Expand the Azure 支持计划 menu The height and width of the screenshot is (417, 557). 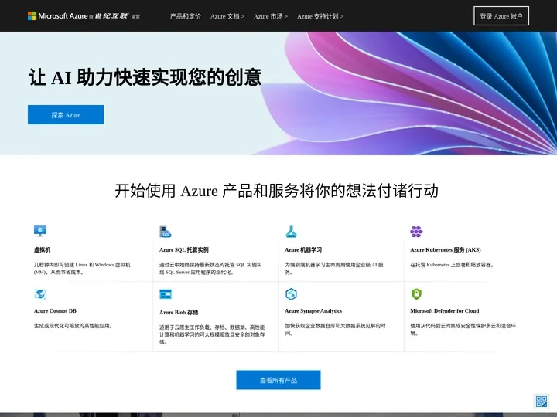pos(320,16)
